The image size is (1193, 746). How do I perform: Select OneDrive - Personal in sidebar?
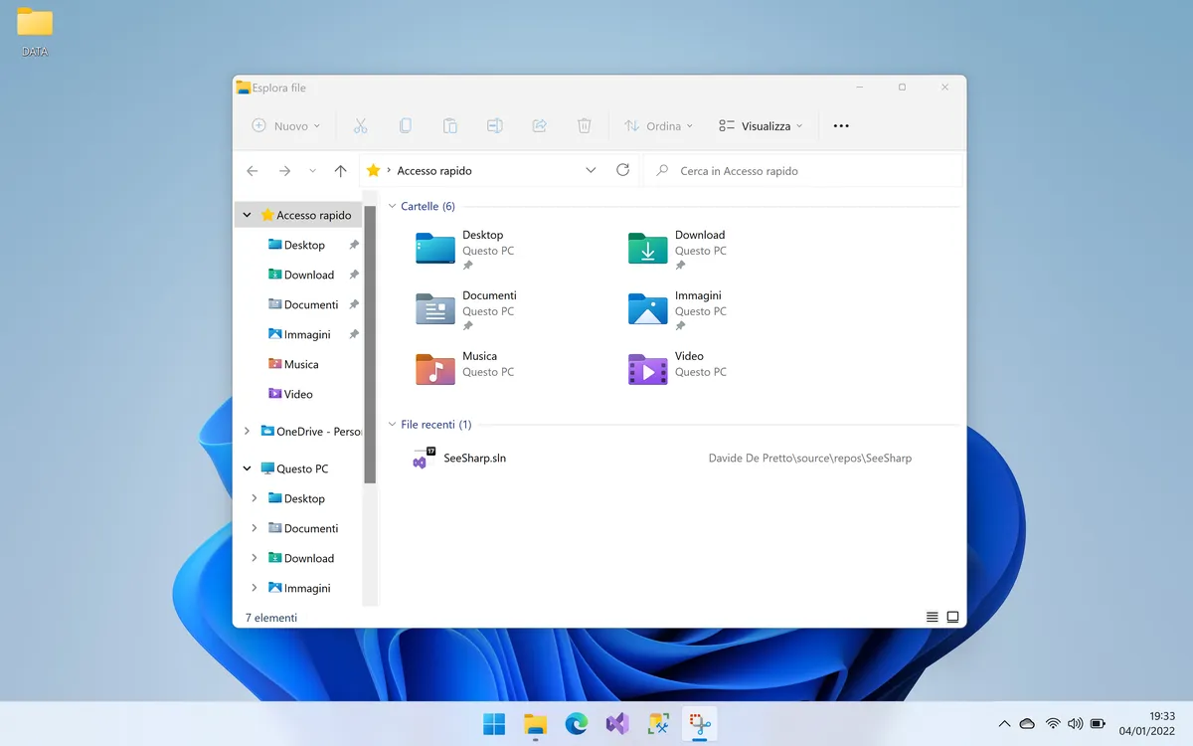(311, 432)
